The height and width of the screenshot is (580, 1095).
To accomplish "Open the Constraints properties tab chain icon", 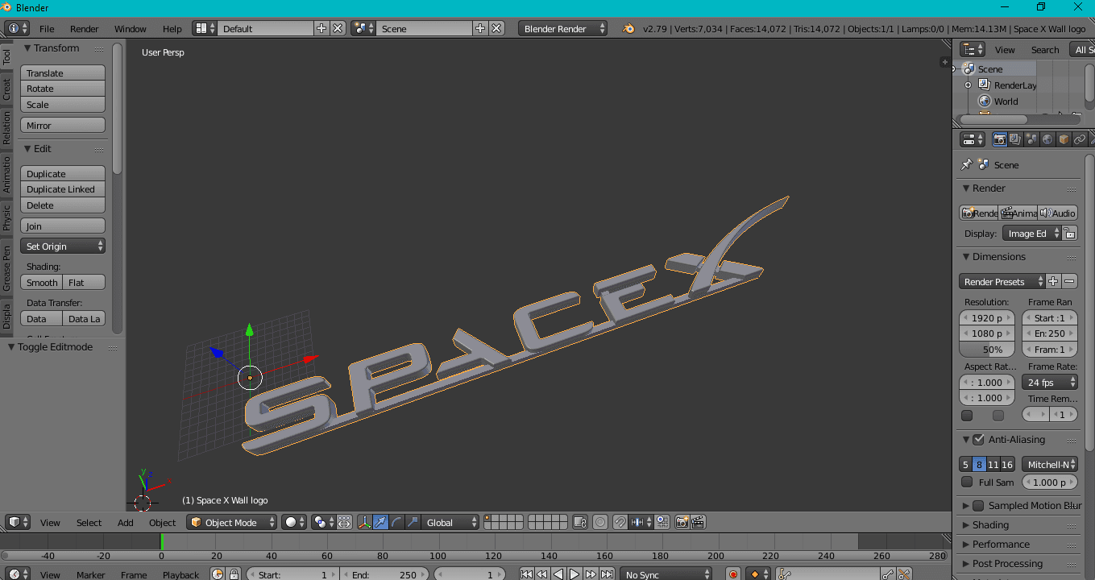I will [1080, 139].
